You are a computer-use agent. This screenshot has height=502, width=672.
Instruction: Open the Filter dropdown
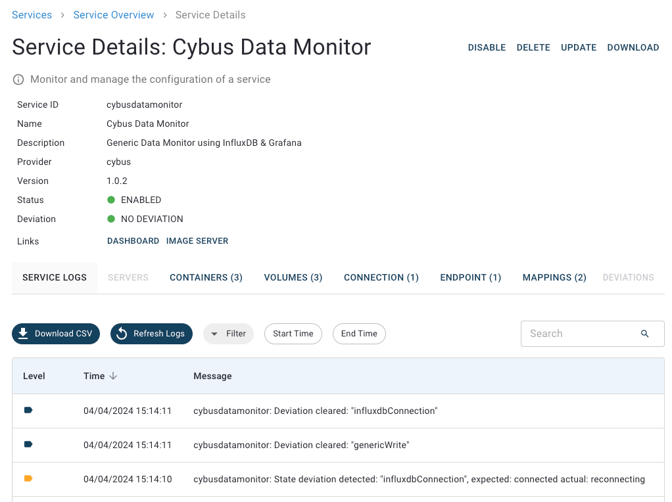click(228, 334)
